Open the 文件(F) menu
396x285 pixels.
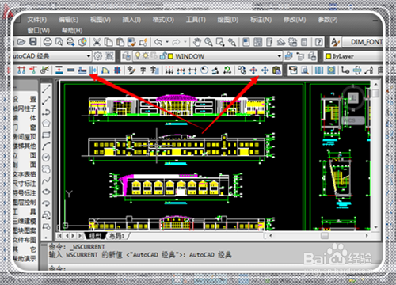[37, 20]
